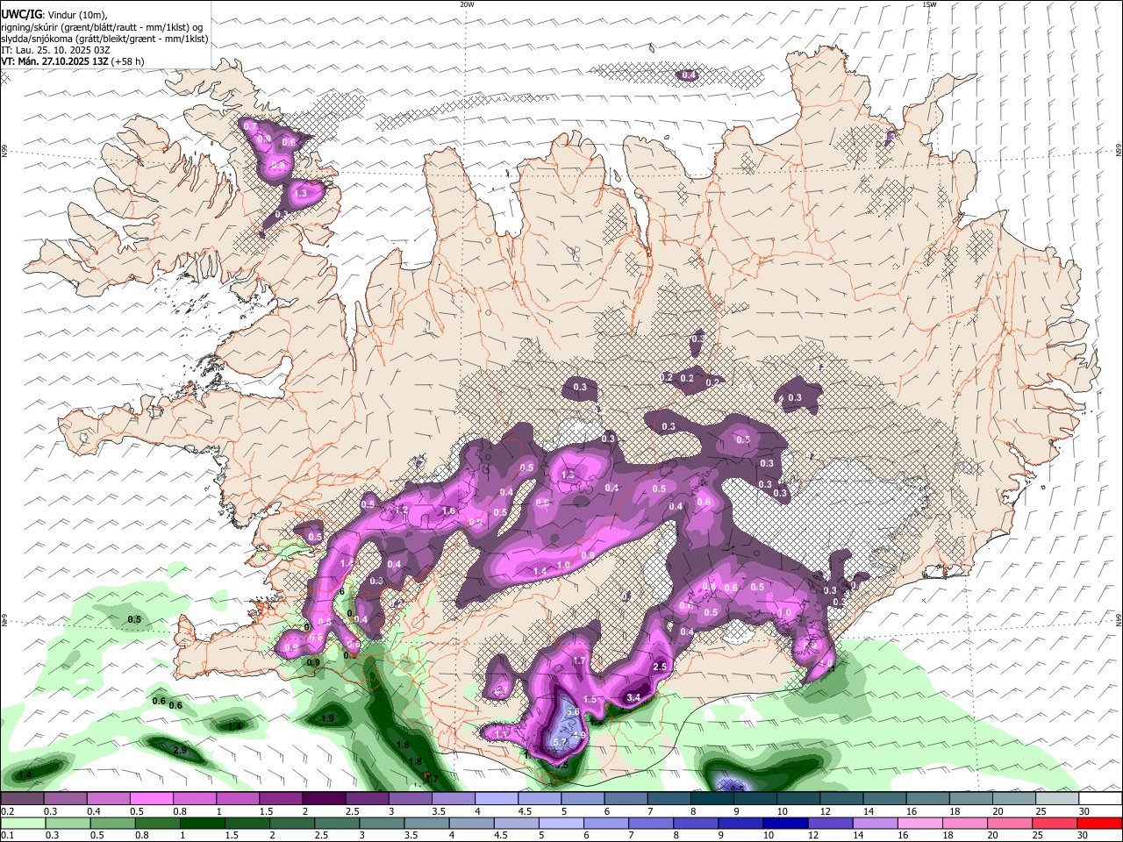The image size is (1123, 842).
Task: Click the line 'rigning/skúrir (grænt/blátt/rautt - mm/1klst) og'
Action: pyautogui.click(x=102, y=27)
